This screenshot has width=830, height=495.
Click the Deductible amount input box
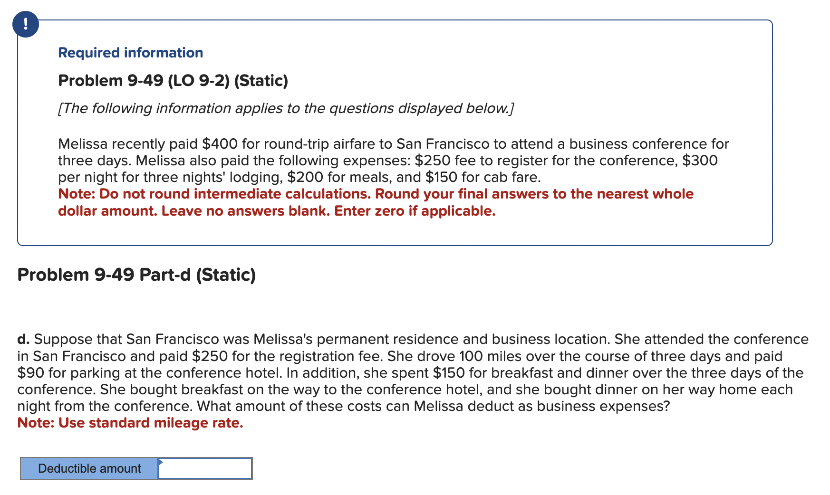(x=204, y=468)
